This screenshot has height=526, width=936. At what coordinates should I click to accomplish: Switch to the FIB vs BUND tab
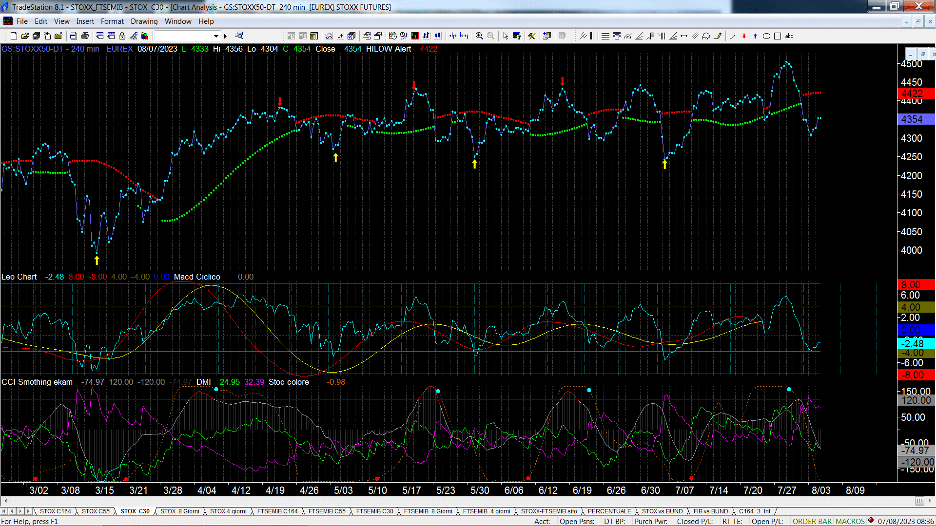point(711,511)
